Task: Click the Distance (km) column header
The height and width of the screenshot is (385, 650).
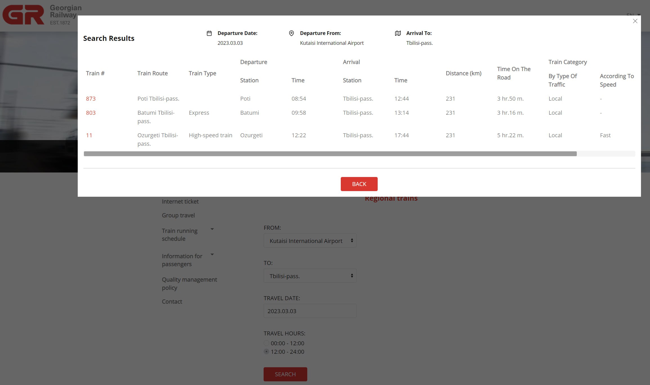Action: point(464,73)
